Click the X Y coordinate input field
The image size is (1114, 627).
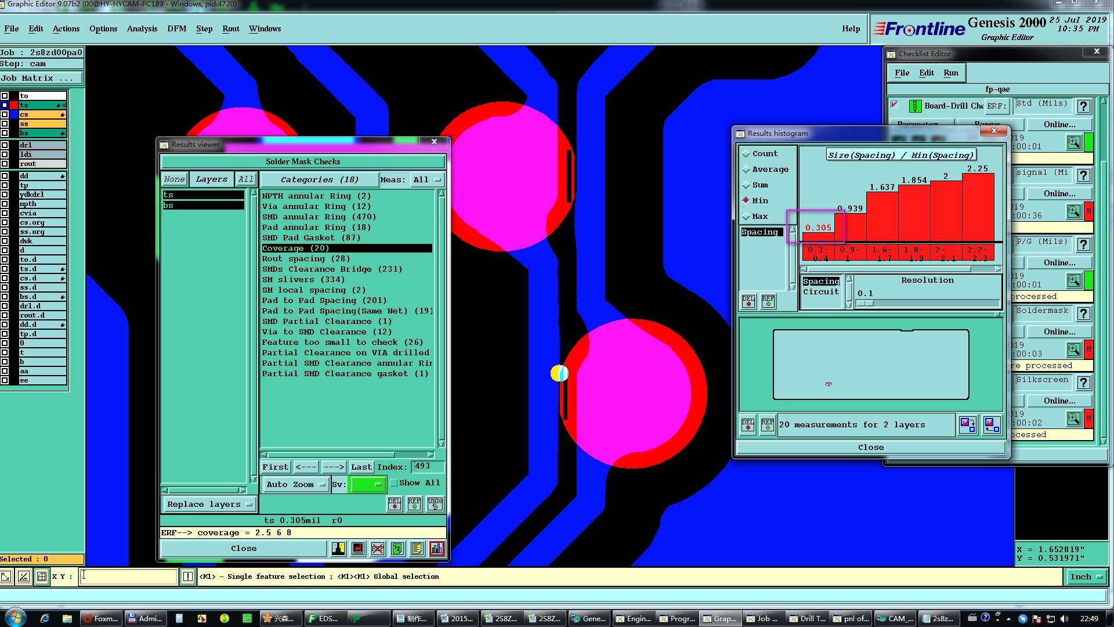pos(128,576)
